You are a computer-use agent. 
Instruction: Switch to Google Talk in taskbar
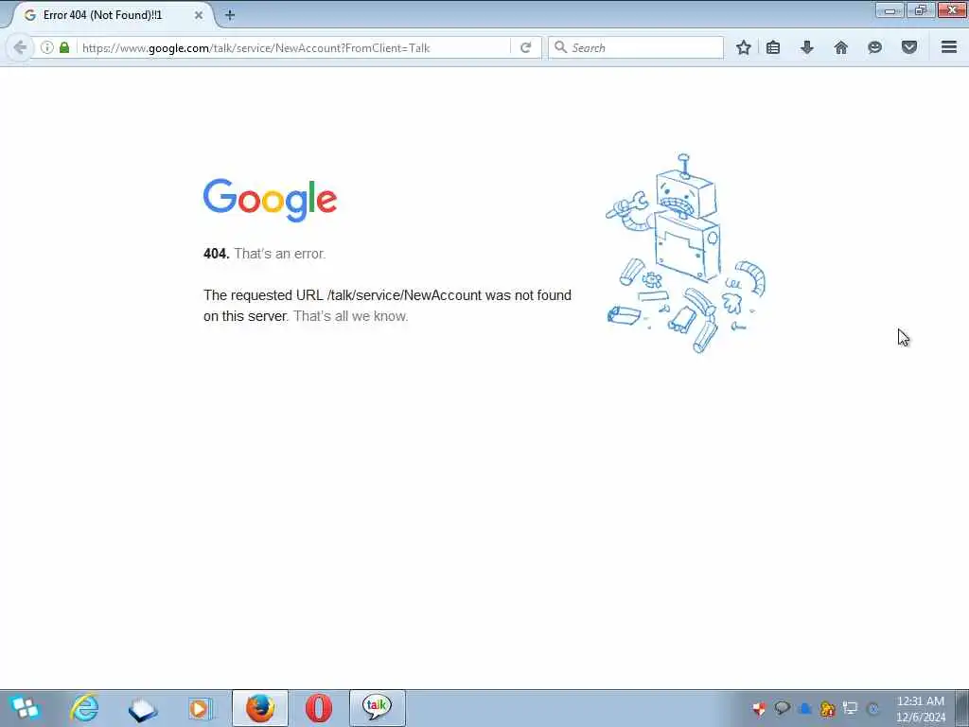(377, 708)
